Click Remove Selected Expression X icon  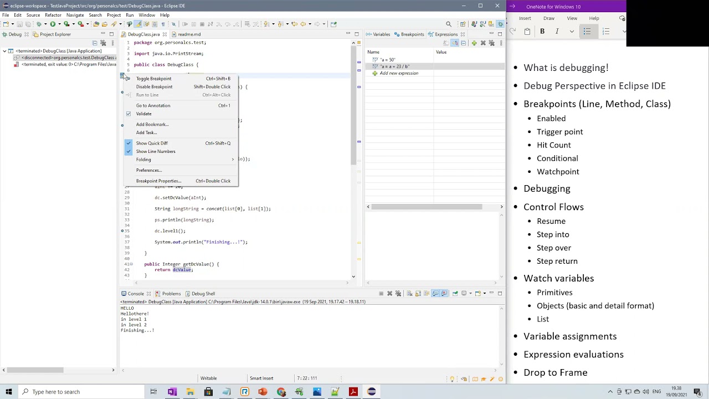pos(483,43)
